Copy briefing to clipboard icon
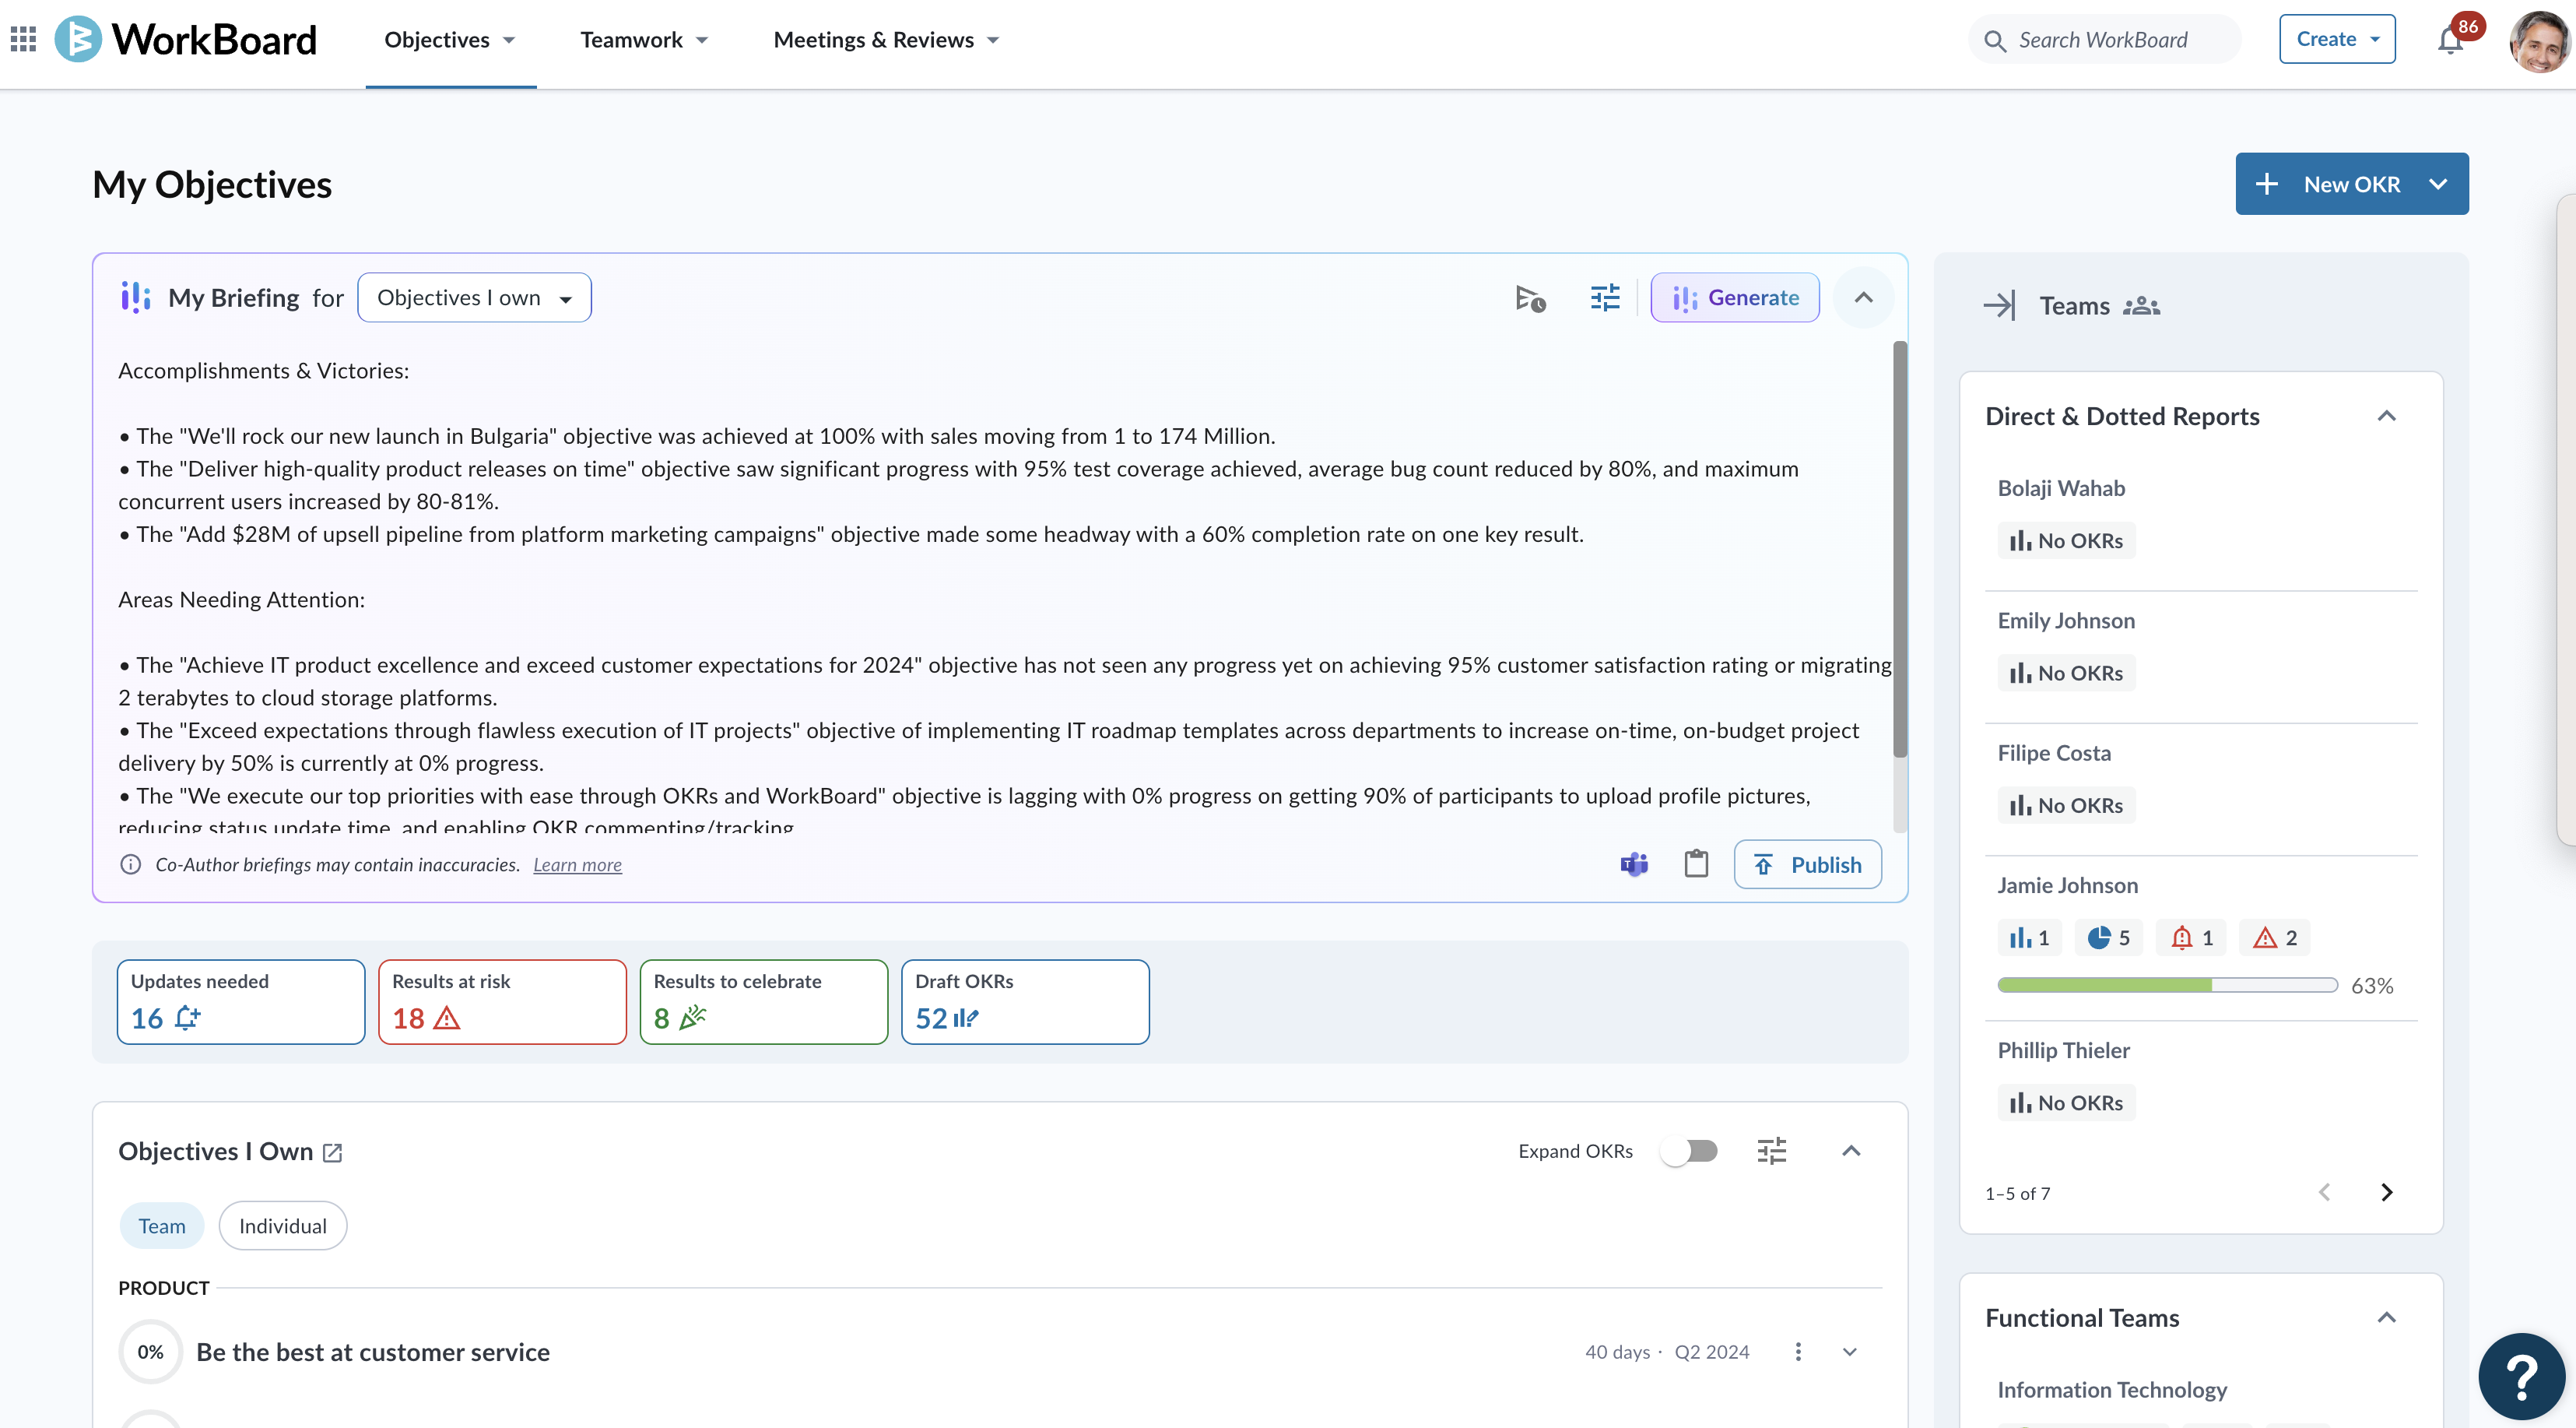The width and height of the screenshot is (2576, 1428). (x=1696, y=863)
